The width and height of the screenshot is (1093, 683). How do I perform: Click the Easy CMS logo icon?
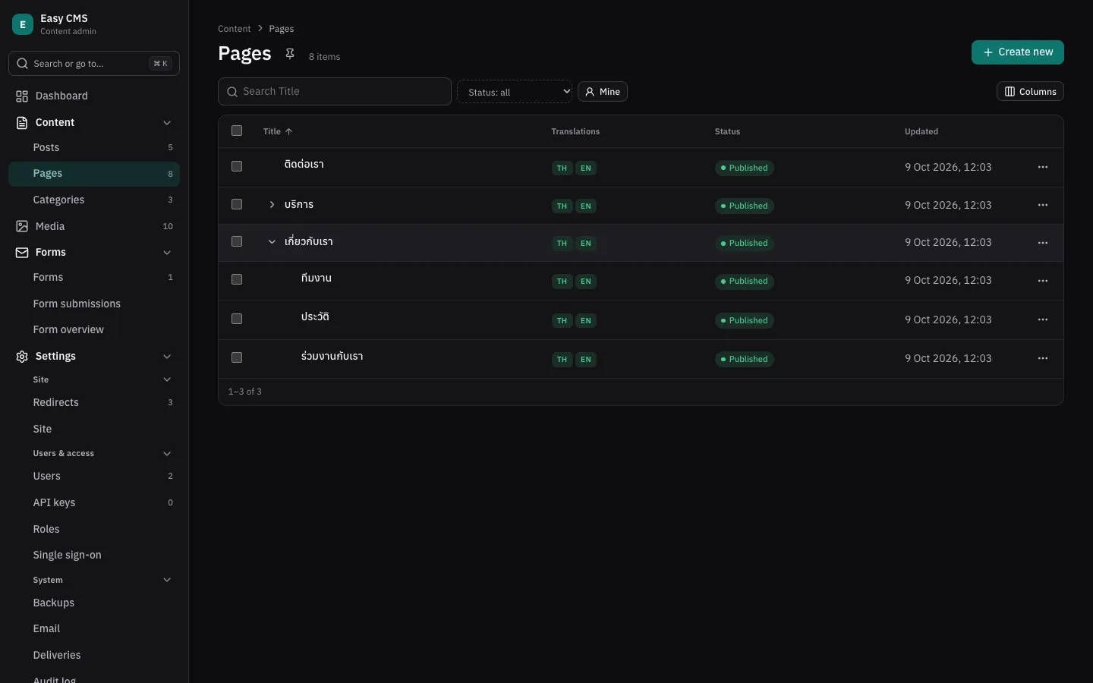pos(23,24)
